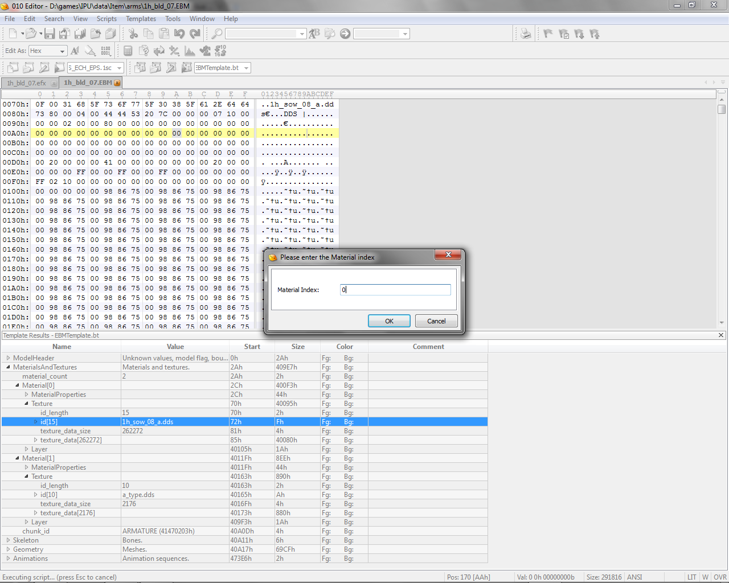This screenshot has width=729, height=583.
Task: Select the texture_data_size row of 262272
Action: pyautogui.click(x=244, y=431)
